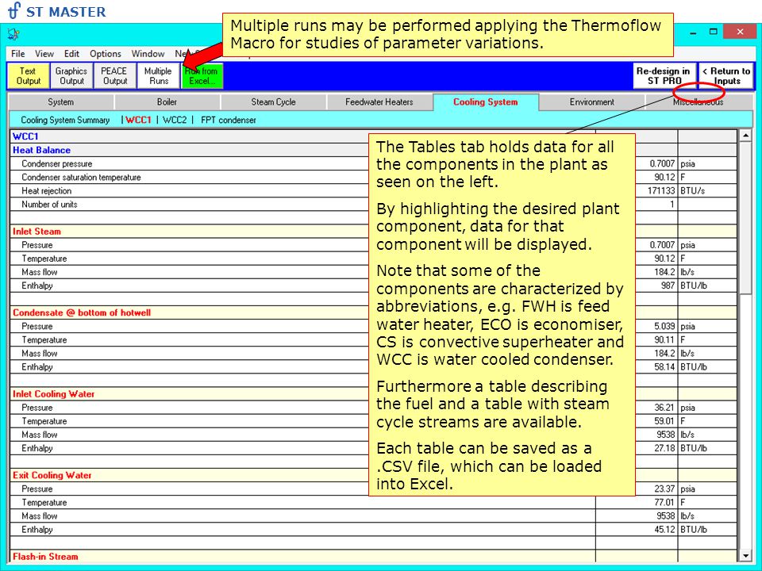Screen dimensions: 762x571
Task: Click the 27.18 inlet water enthalpy value
Action: [665, 448]
